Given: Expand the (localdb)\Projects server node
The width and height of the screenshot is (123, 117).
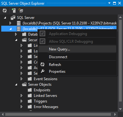Looking at the screenshot, I should (x=10, y=23).
